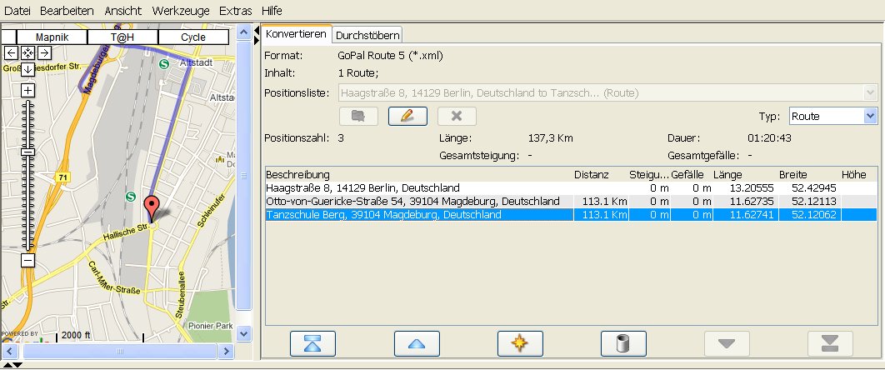Add a new position with star button

[x=519, y=343]
